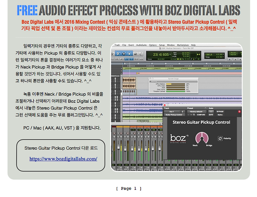Click the Post-roll button in transport display
Screen dimensions: 257x197
tap(233, 54)
